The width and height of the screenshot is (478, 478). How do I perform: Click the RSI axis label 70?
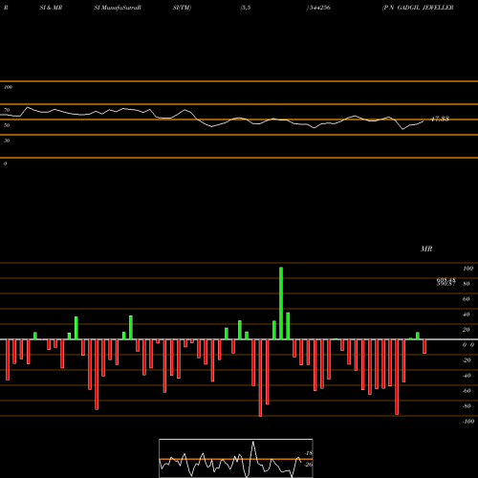click(x=7, y=110)
